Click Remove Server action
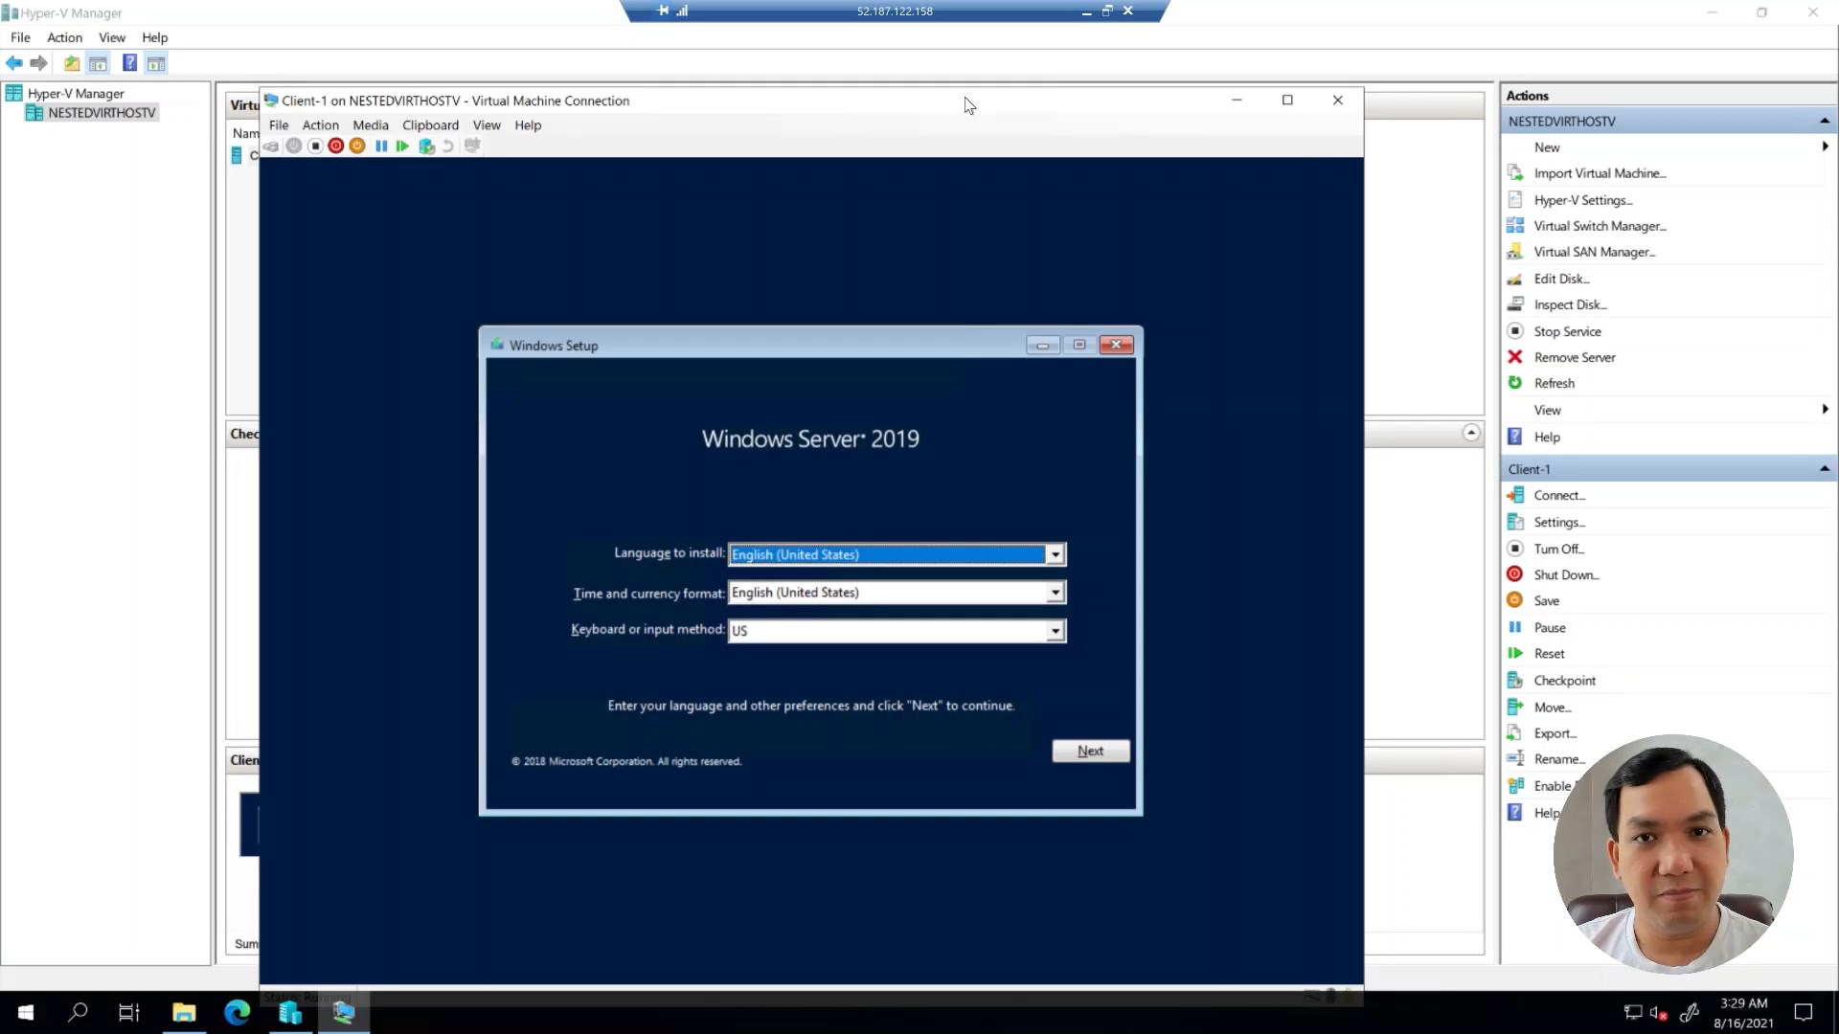Screen dimensions: 1839x1034 1574,357
